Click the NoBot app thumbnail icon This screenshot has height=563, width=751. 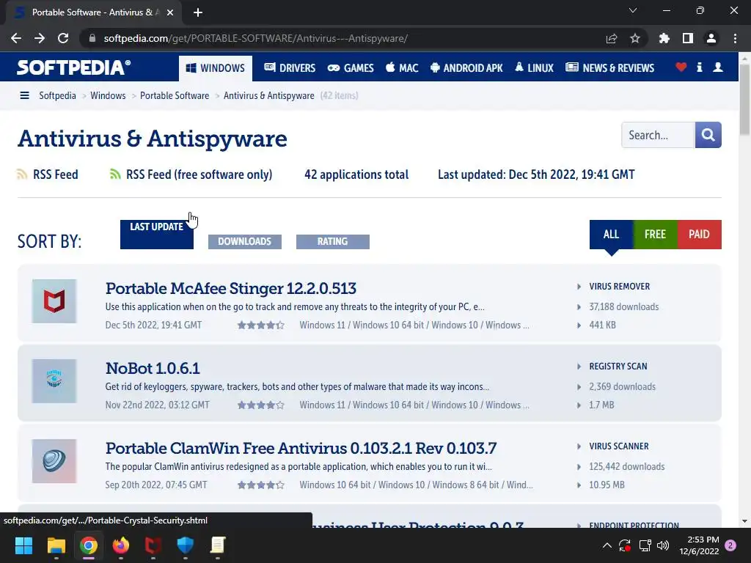pos(54,381)
